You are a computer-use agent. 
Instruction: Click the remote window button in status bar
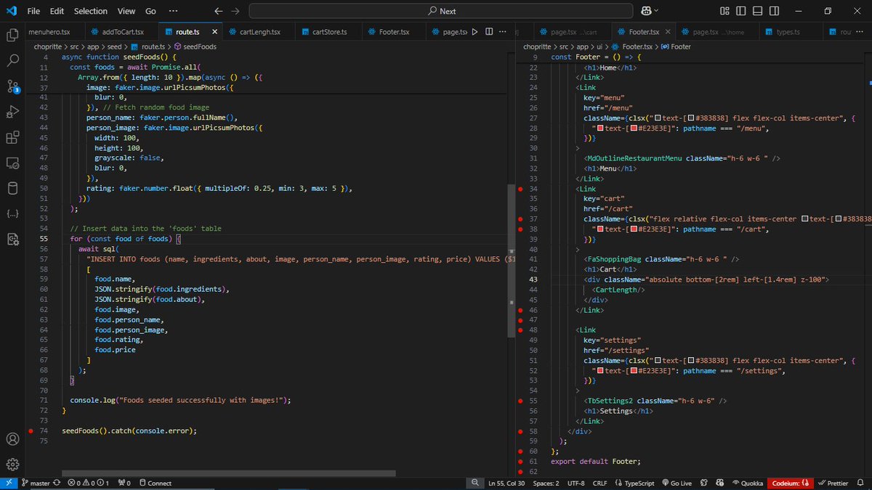click(9, 483)
